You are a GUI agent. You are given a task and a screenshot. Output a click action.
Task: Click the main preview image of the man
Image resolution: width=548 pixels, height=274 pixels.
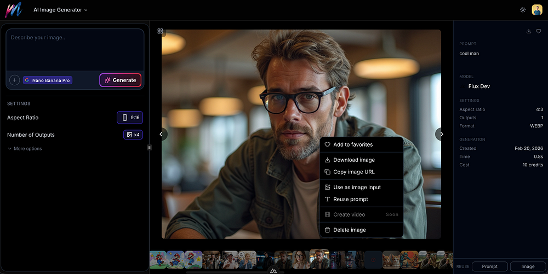click(301, 134)
